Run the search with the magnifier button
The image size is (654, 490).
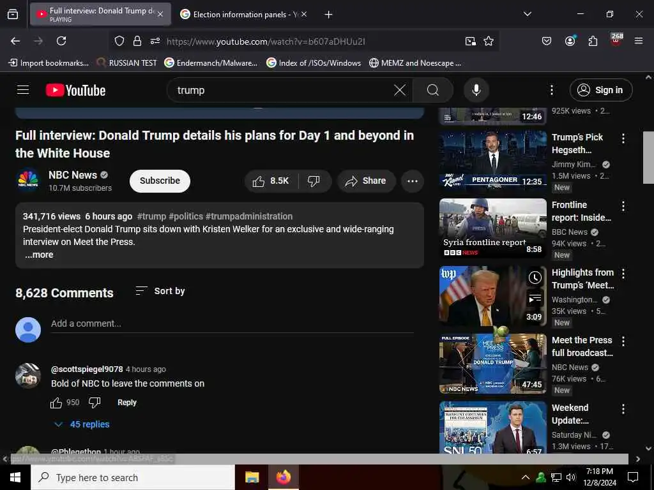point(433,90)
